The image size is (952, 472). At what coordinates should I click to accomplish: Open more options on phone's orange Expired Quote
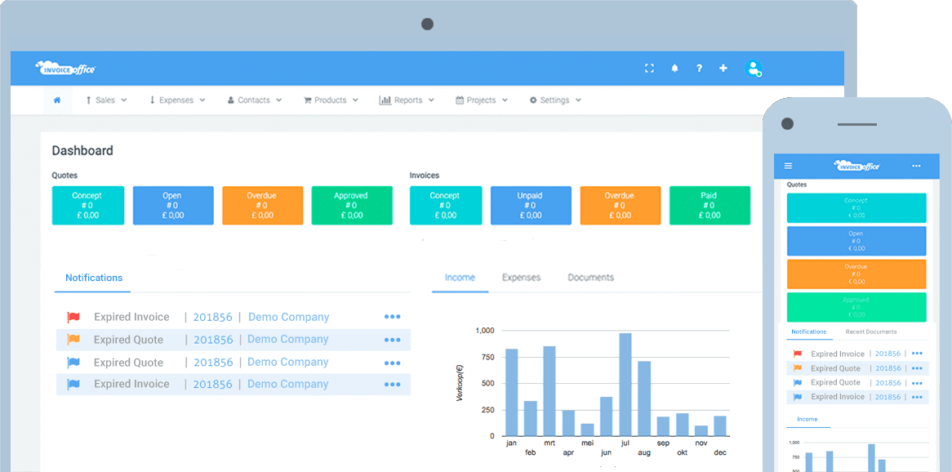pyautogui.click(x=917, y=368)
